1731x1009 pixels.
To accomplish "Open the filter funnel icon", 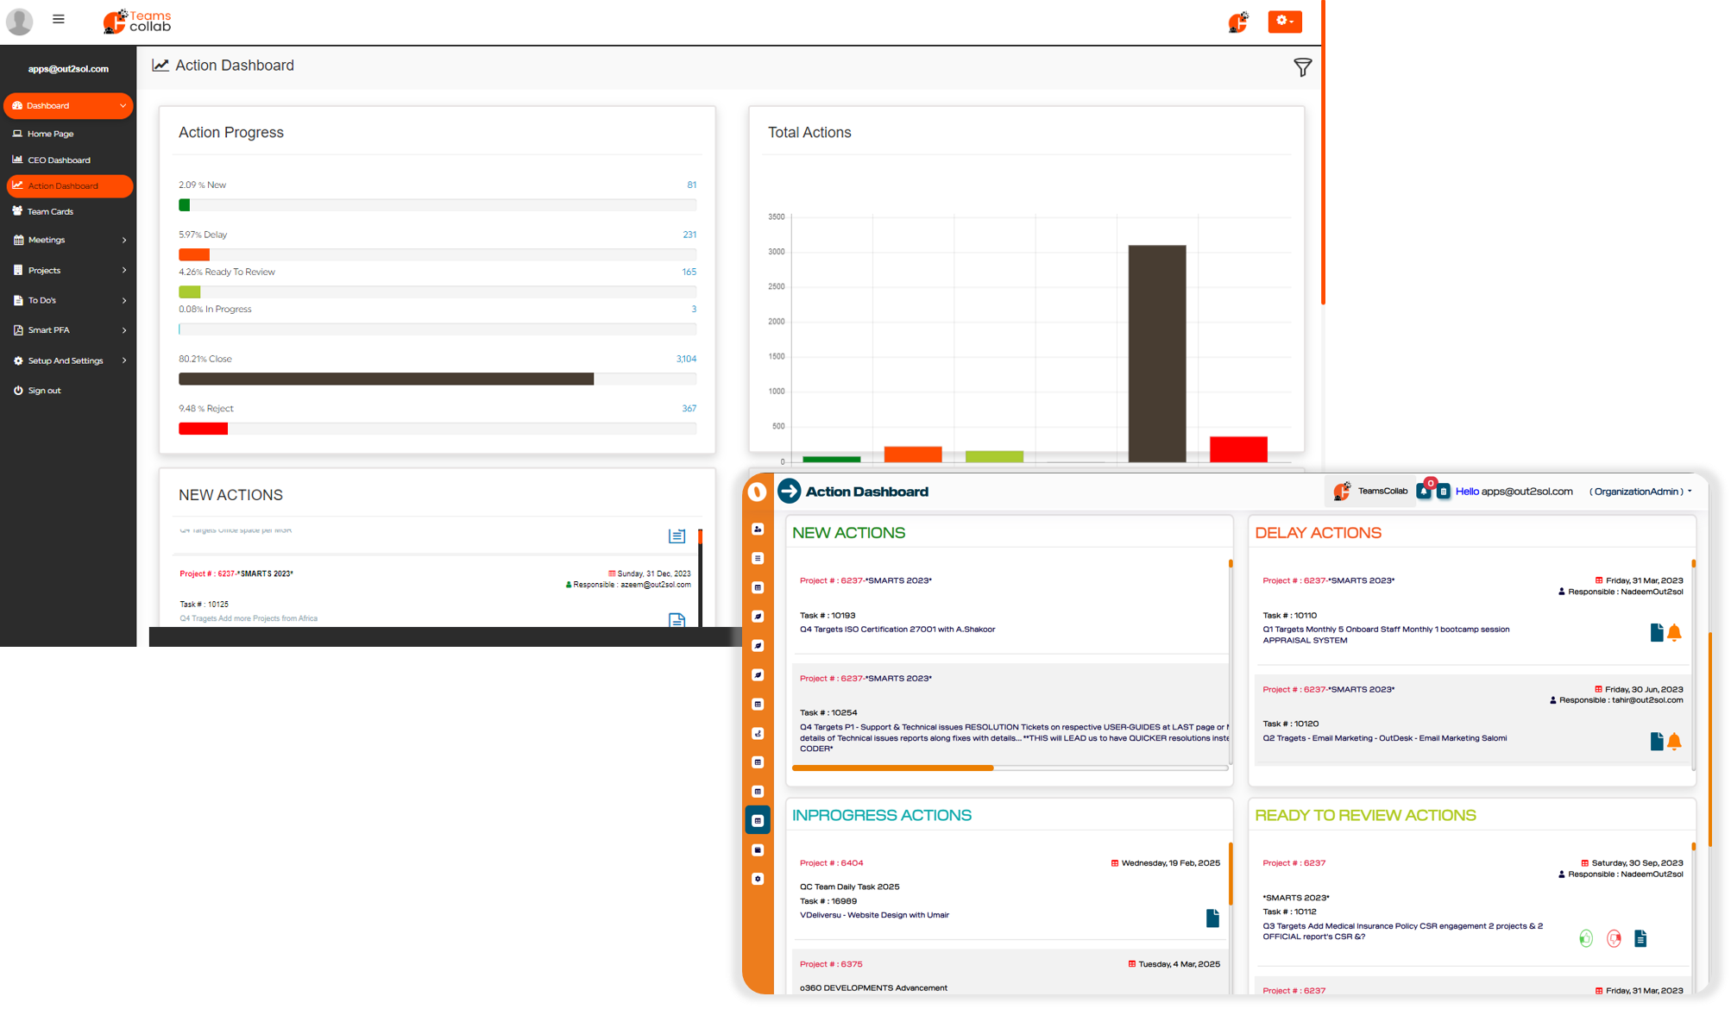I will click(1302, 67).
